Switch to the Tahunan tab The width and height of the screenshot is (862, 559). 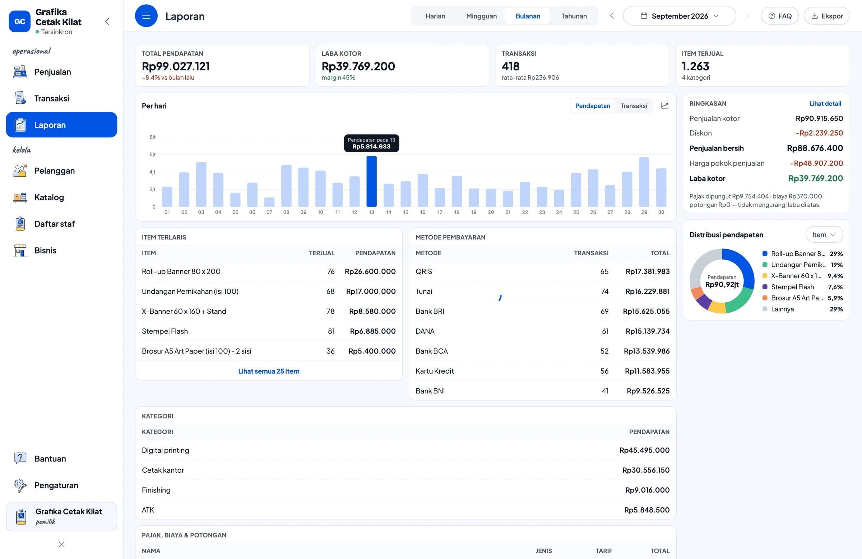click(x=574, y=16)
